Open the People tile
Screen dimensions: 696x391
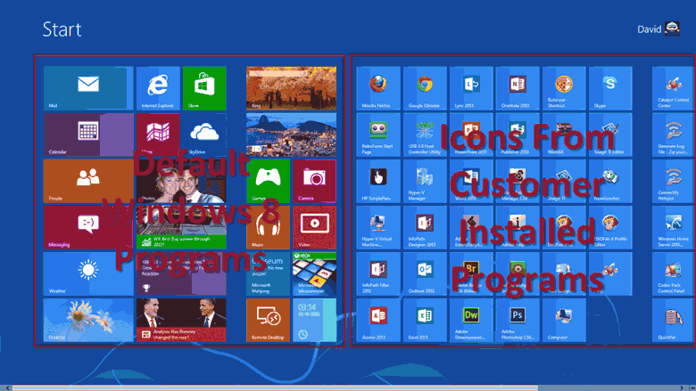(88, 181)
